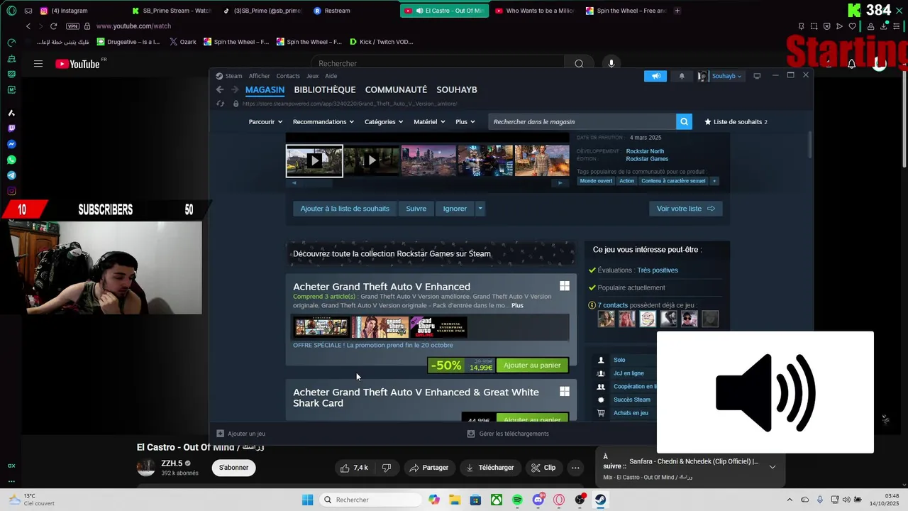
Task: Click the Ignorer button
Action: (455, 209)
